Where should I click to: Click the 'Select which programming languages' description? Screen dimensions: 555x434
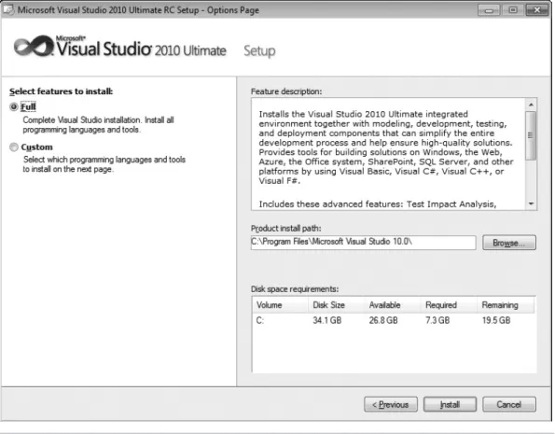click(x=104, y=164)
